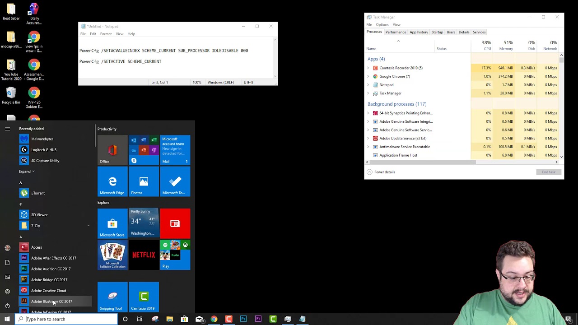Click the End task button

[x=549, y=172]
